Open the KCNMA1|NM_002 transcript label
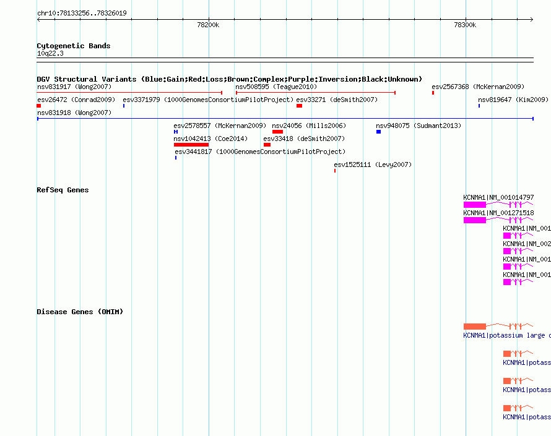 [x=527, y=244]
